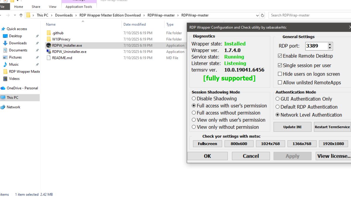Select the RDPW_Installer.exe application icon

click(48, 45)
